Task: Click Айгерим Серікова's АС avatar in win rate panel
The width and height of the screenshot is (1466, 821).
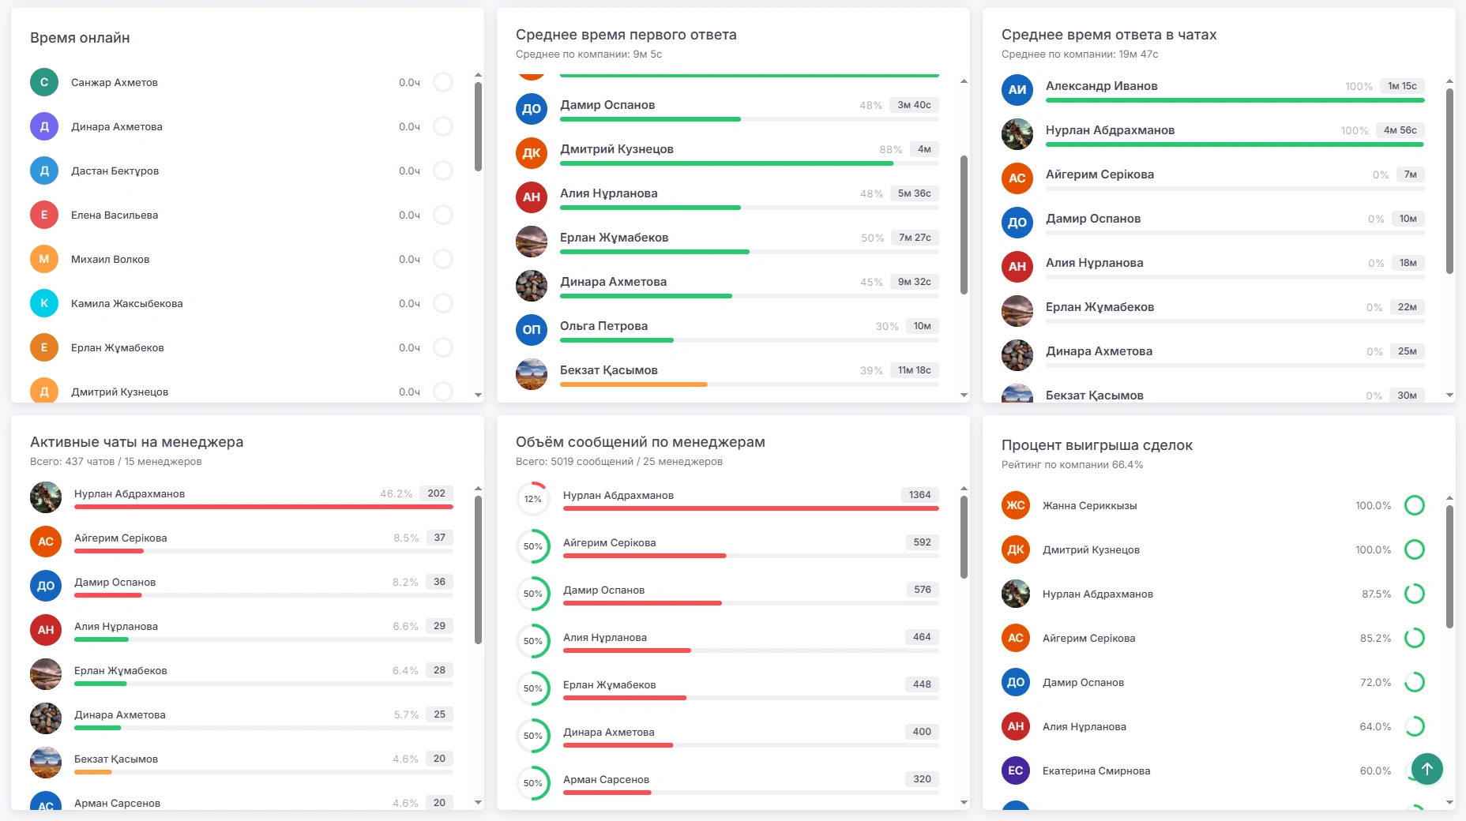Action: [1016, 638]
